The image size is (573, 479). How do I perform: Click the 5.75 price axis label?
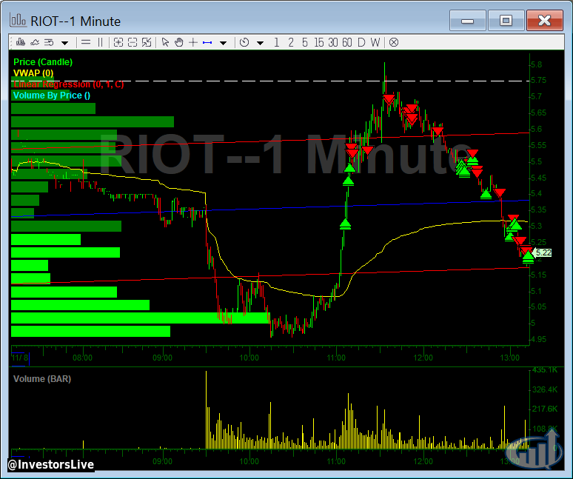(x=539, y=81)
